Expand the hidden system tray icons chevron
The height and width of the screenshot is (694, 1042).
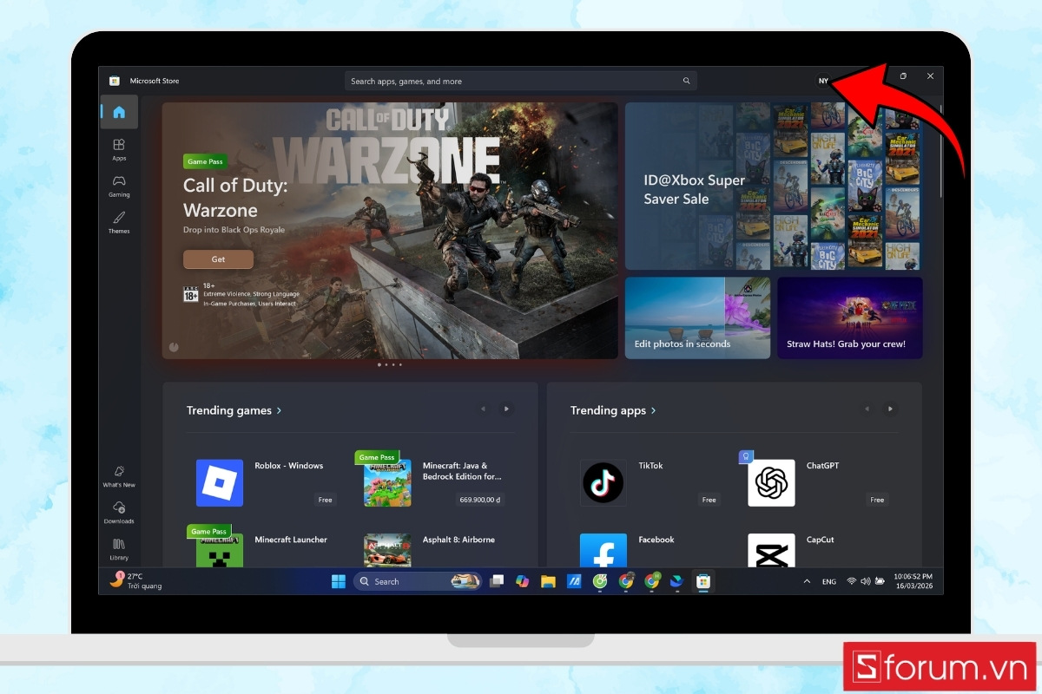click(x=807, y=581)
